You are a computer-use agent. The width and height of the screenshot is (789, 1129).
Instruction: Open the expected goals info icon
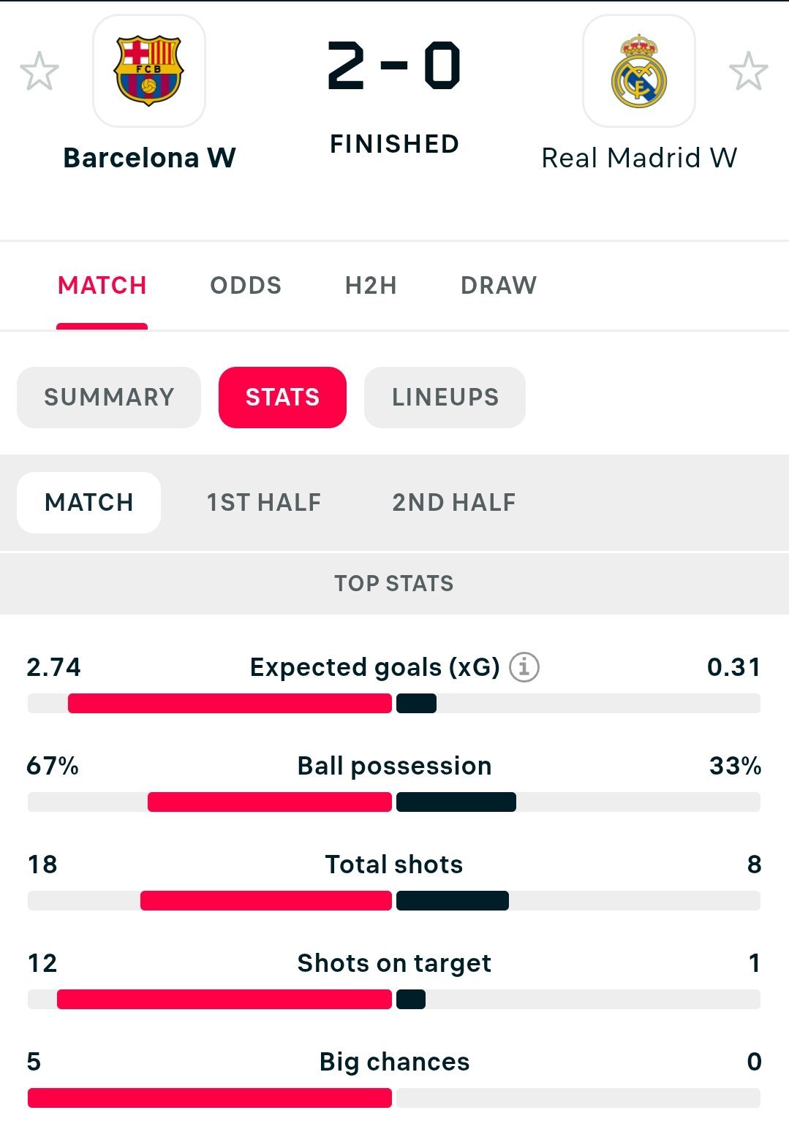pos(524,667)
